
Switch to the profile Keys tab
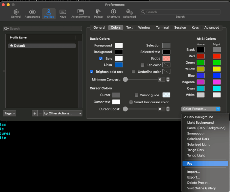[195, 28]
